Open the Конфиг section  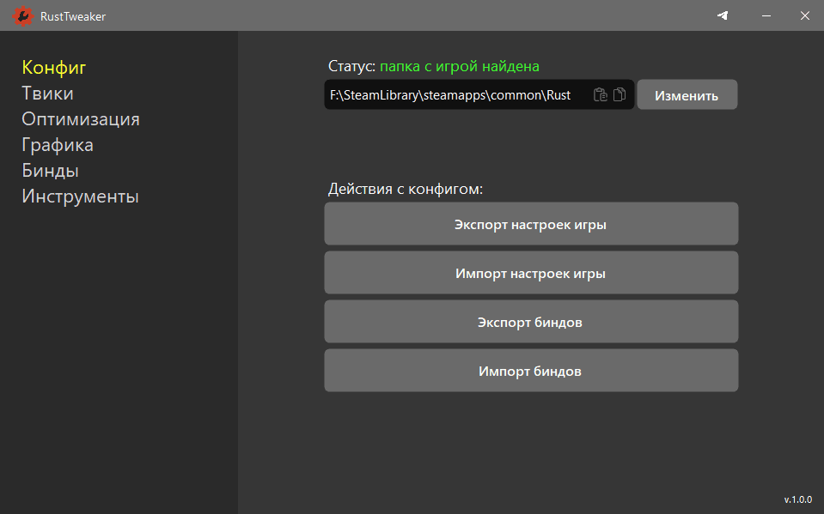[x=54, y=68]
